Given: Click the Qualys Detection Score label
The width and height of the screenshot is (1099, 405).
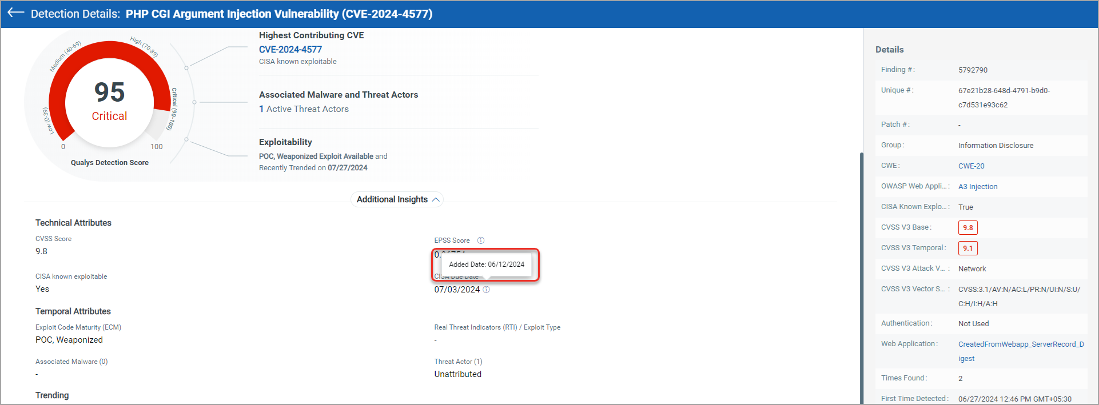Looking at the screenshot, I should [110, 163].
